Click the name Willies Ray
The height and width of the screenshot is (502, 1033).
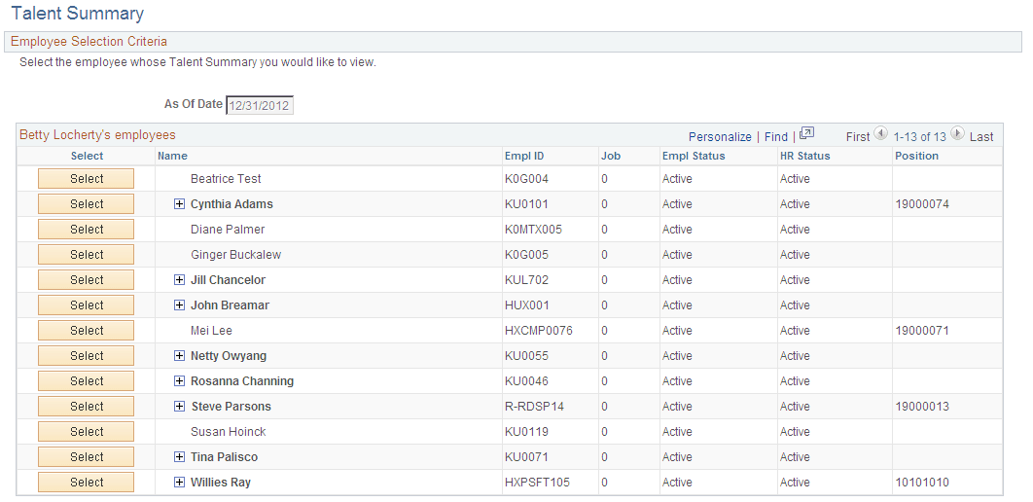coord(221,483)
